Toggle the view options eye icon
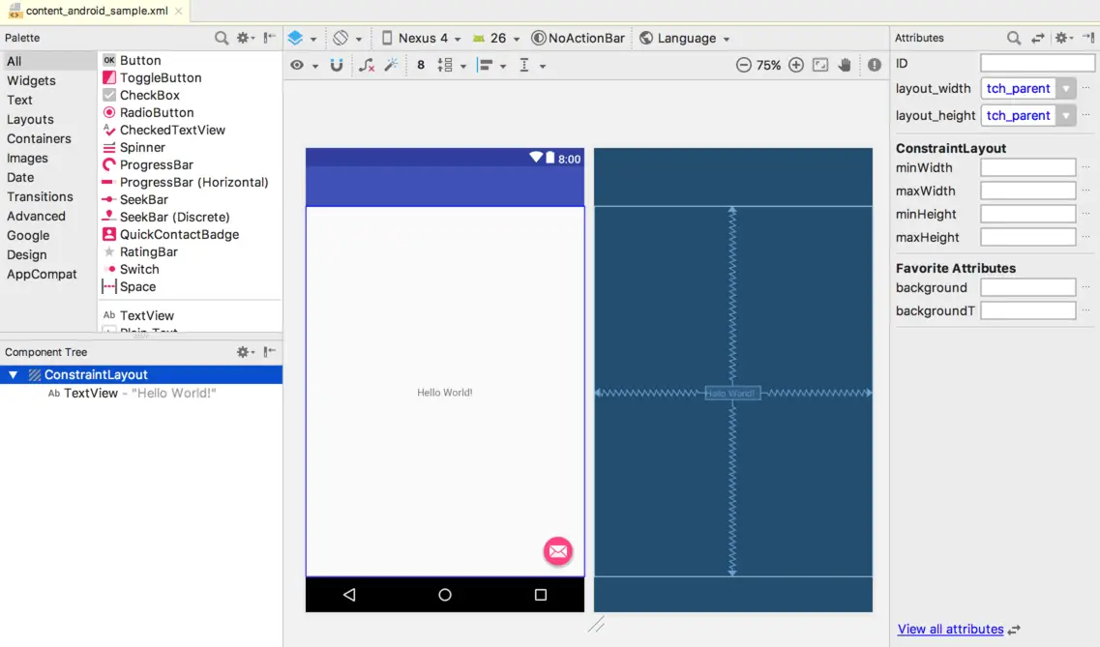The width and height of the screenshot is (1100, 647). click(x=297, y=66)
